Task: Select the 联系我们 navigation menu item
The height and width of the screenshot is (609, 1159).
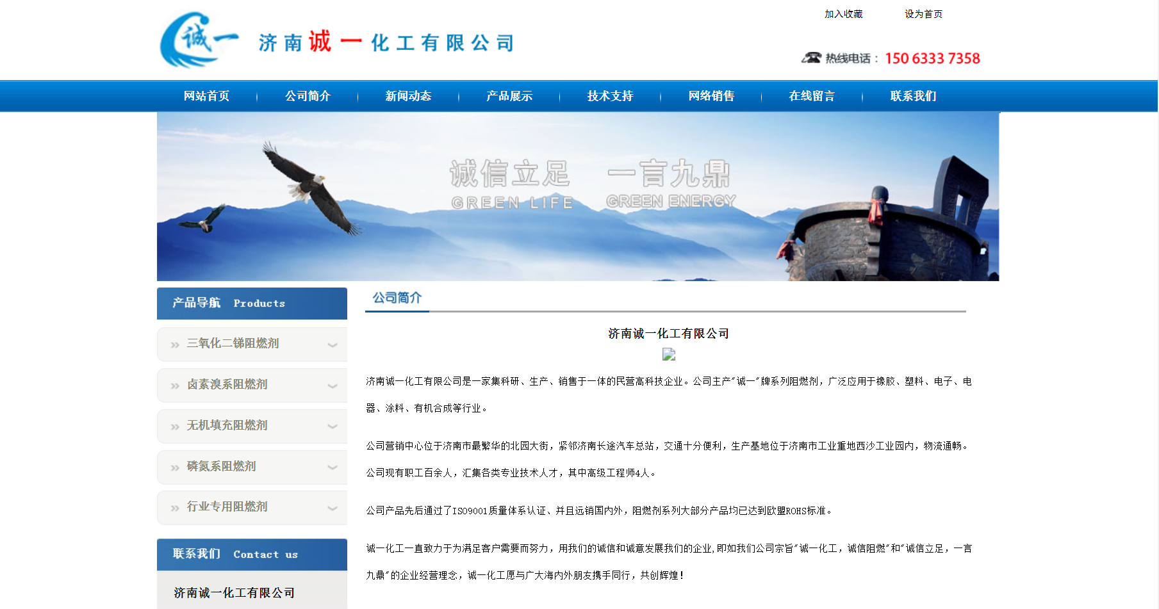Action: click(x=913, y=96)
